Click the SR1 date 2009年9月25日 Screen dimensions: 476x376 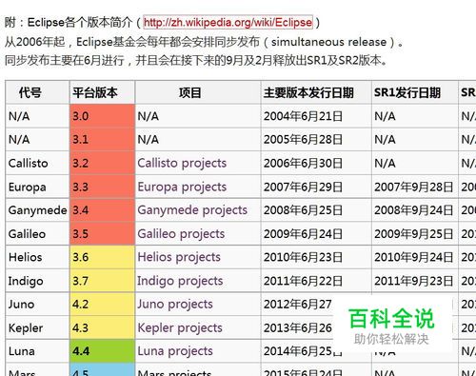(x=413, y=234)
